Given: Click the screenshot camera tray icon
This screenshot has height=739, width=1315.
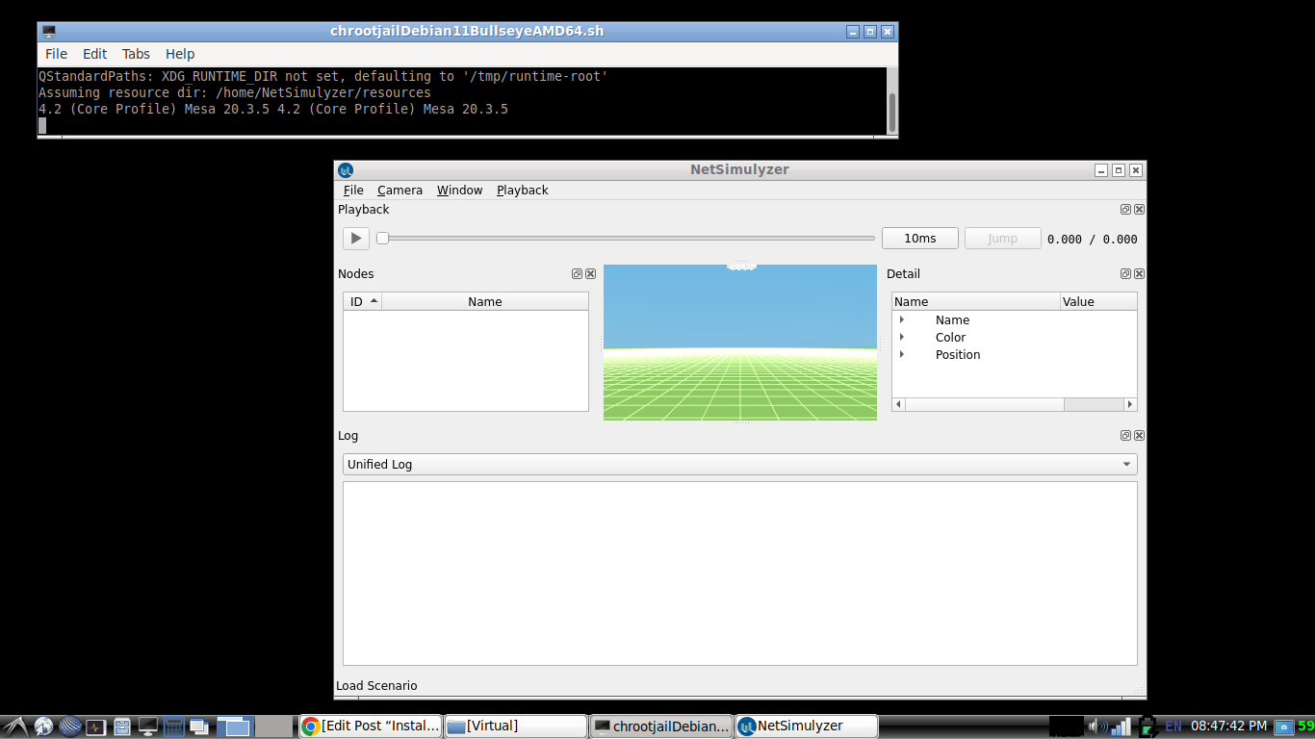Looking at the screenshot, I should [1283, 726].
